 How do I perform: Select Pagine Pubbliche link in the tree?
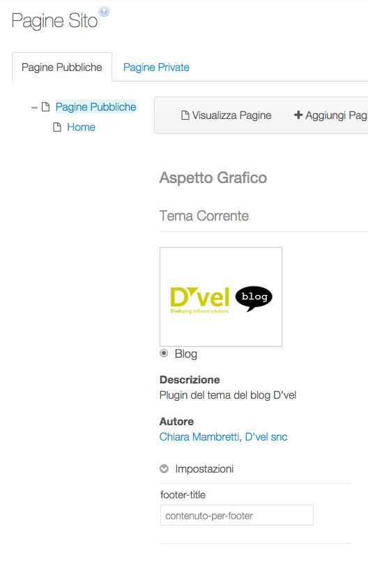pyautogui.click(x=95, y=107)
